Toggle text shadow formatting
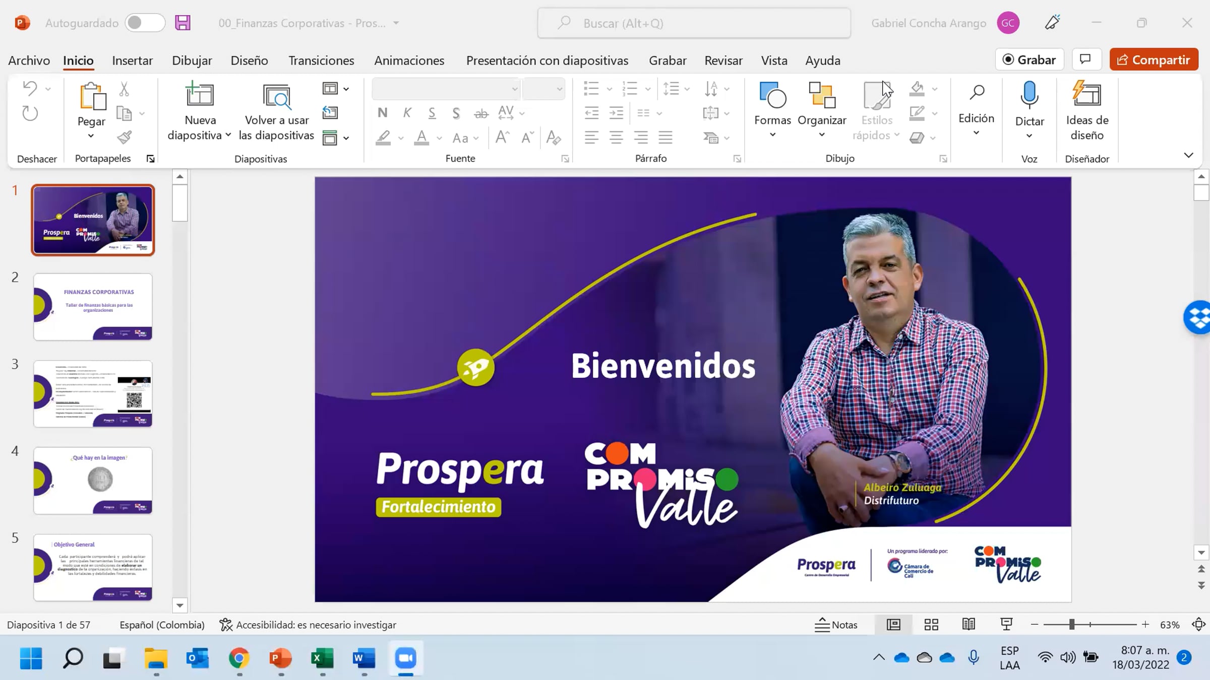1210x680 pixels. tap(456, 113)
